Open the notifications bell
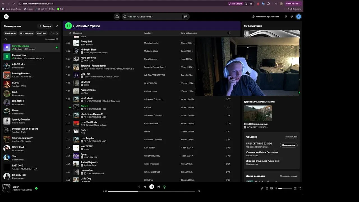This screenshot has width=359, height=202. coord(286,17)
